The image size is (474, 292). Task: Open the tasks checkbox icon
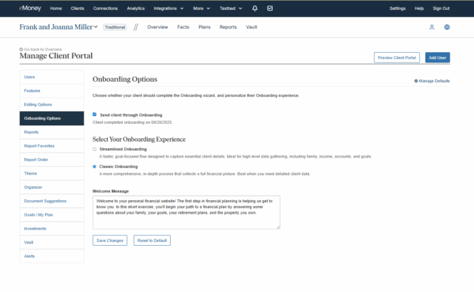click(270, 8)
